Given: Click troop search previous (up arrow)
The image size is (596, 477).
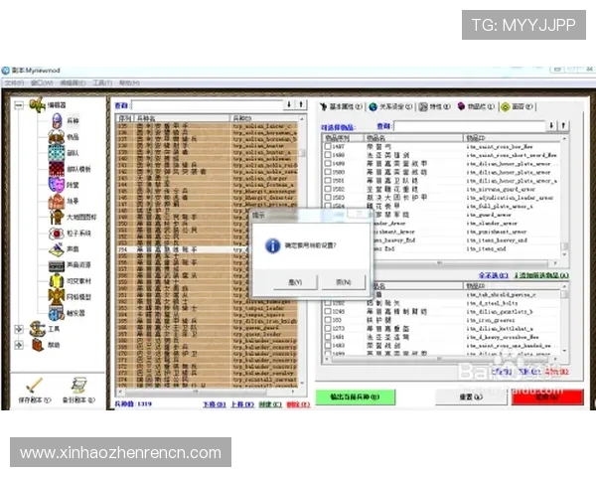Looking at the screenshot, I should click(x=301, y=104).
